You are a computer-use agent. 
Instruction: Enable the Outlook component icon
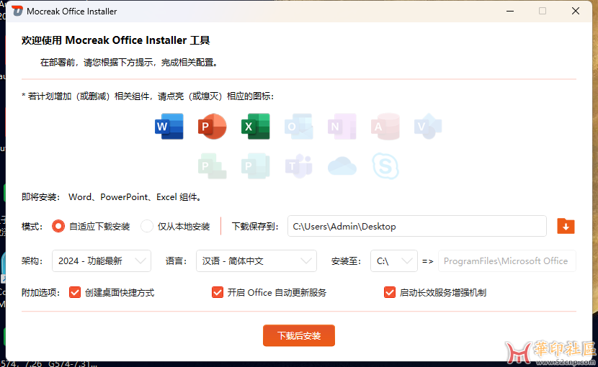point(298,127)
